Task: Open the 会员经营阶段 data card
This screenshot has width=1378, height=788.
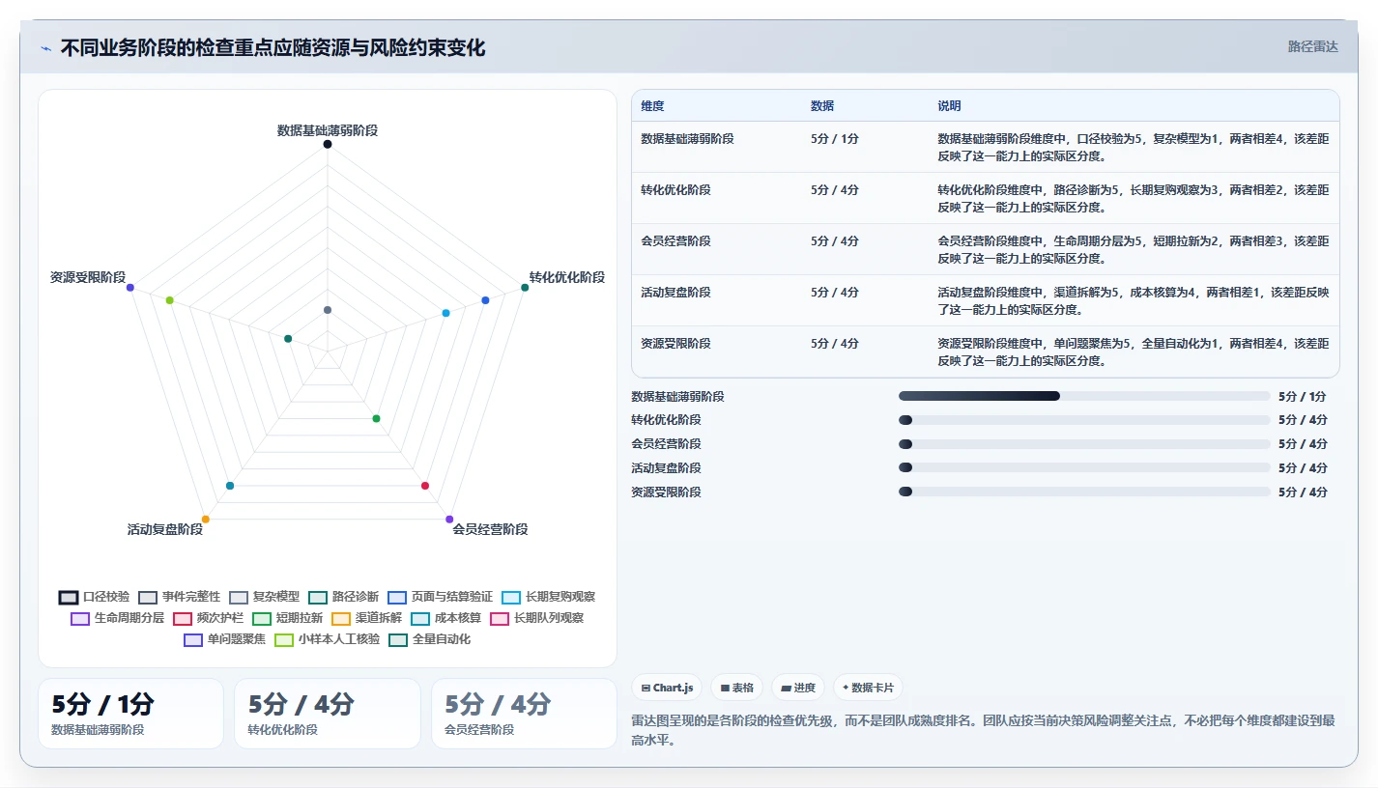Action: point(524,714)
